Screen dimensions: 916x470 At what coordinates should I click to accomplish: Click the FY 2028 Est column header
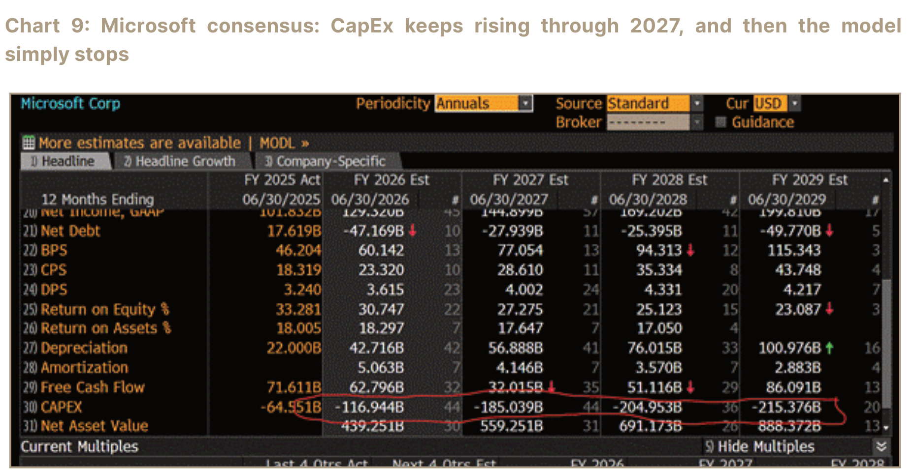pyautogui.click(x=670, y=180)
